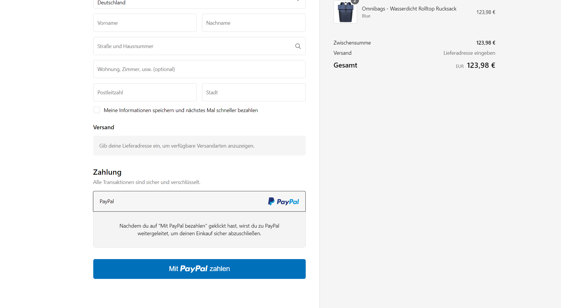Click the optional Wohnung, Zimmer field

[x=199, y=69]
